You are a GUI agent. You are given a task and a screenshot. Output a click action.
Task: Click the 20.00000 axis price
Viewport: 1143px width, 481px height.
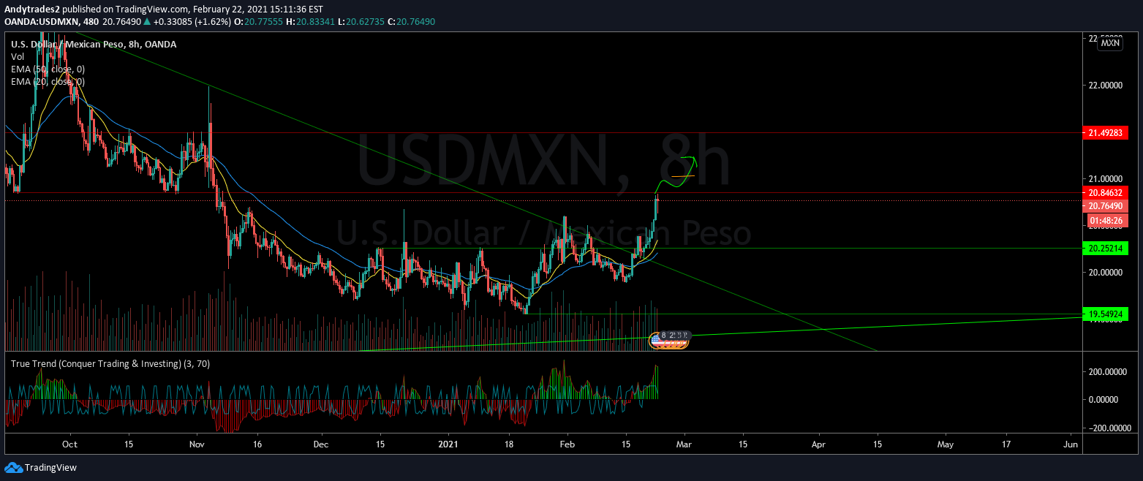tap(1105, 273)
